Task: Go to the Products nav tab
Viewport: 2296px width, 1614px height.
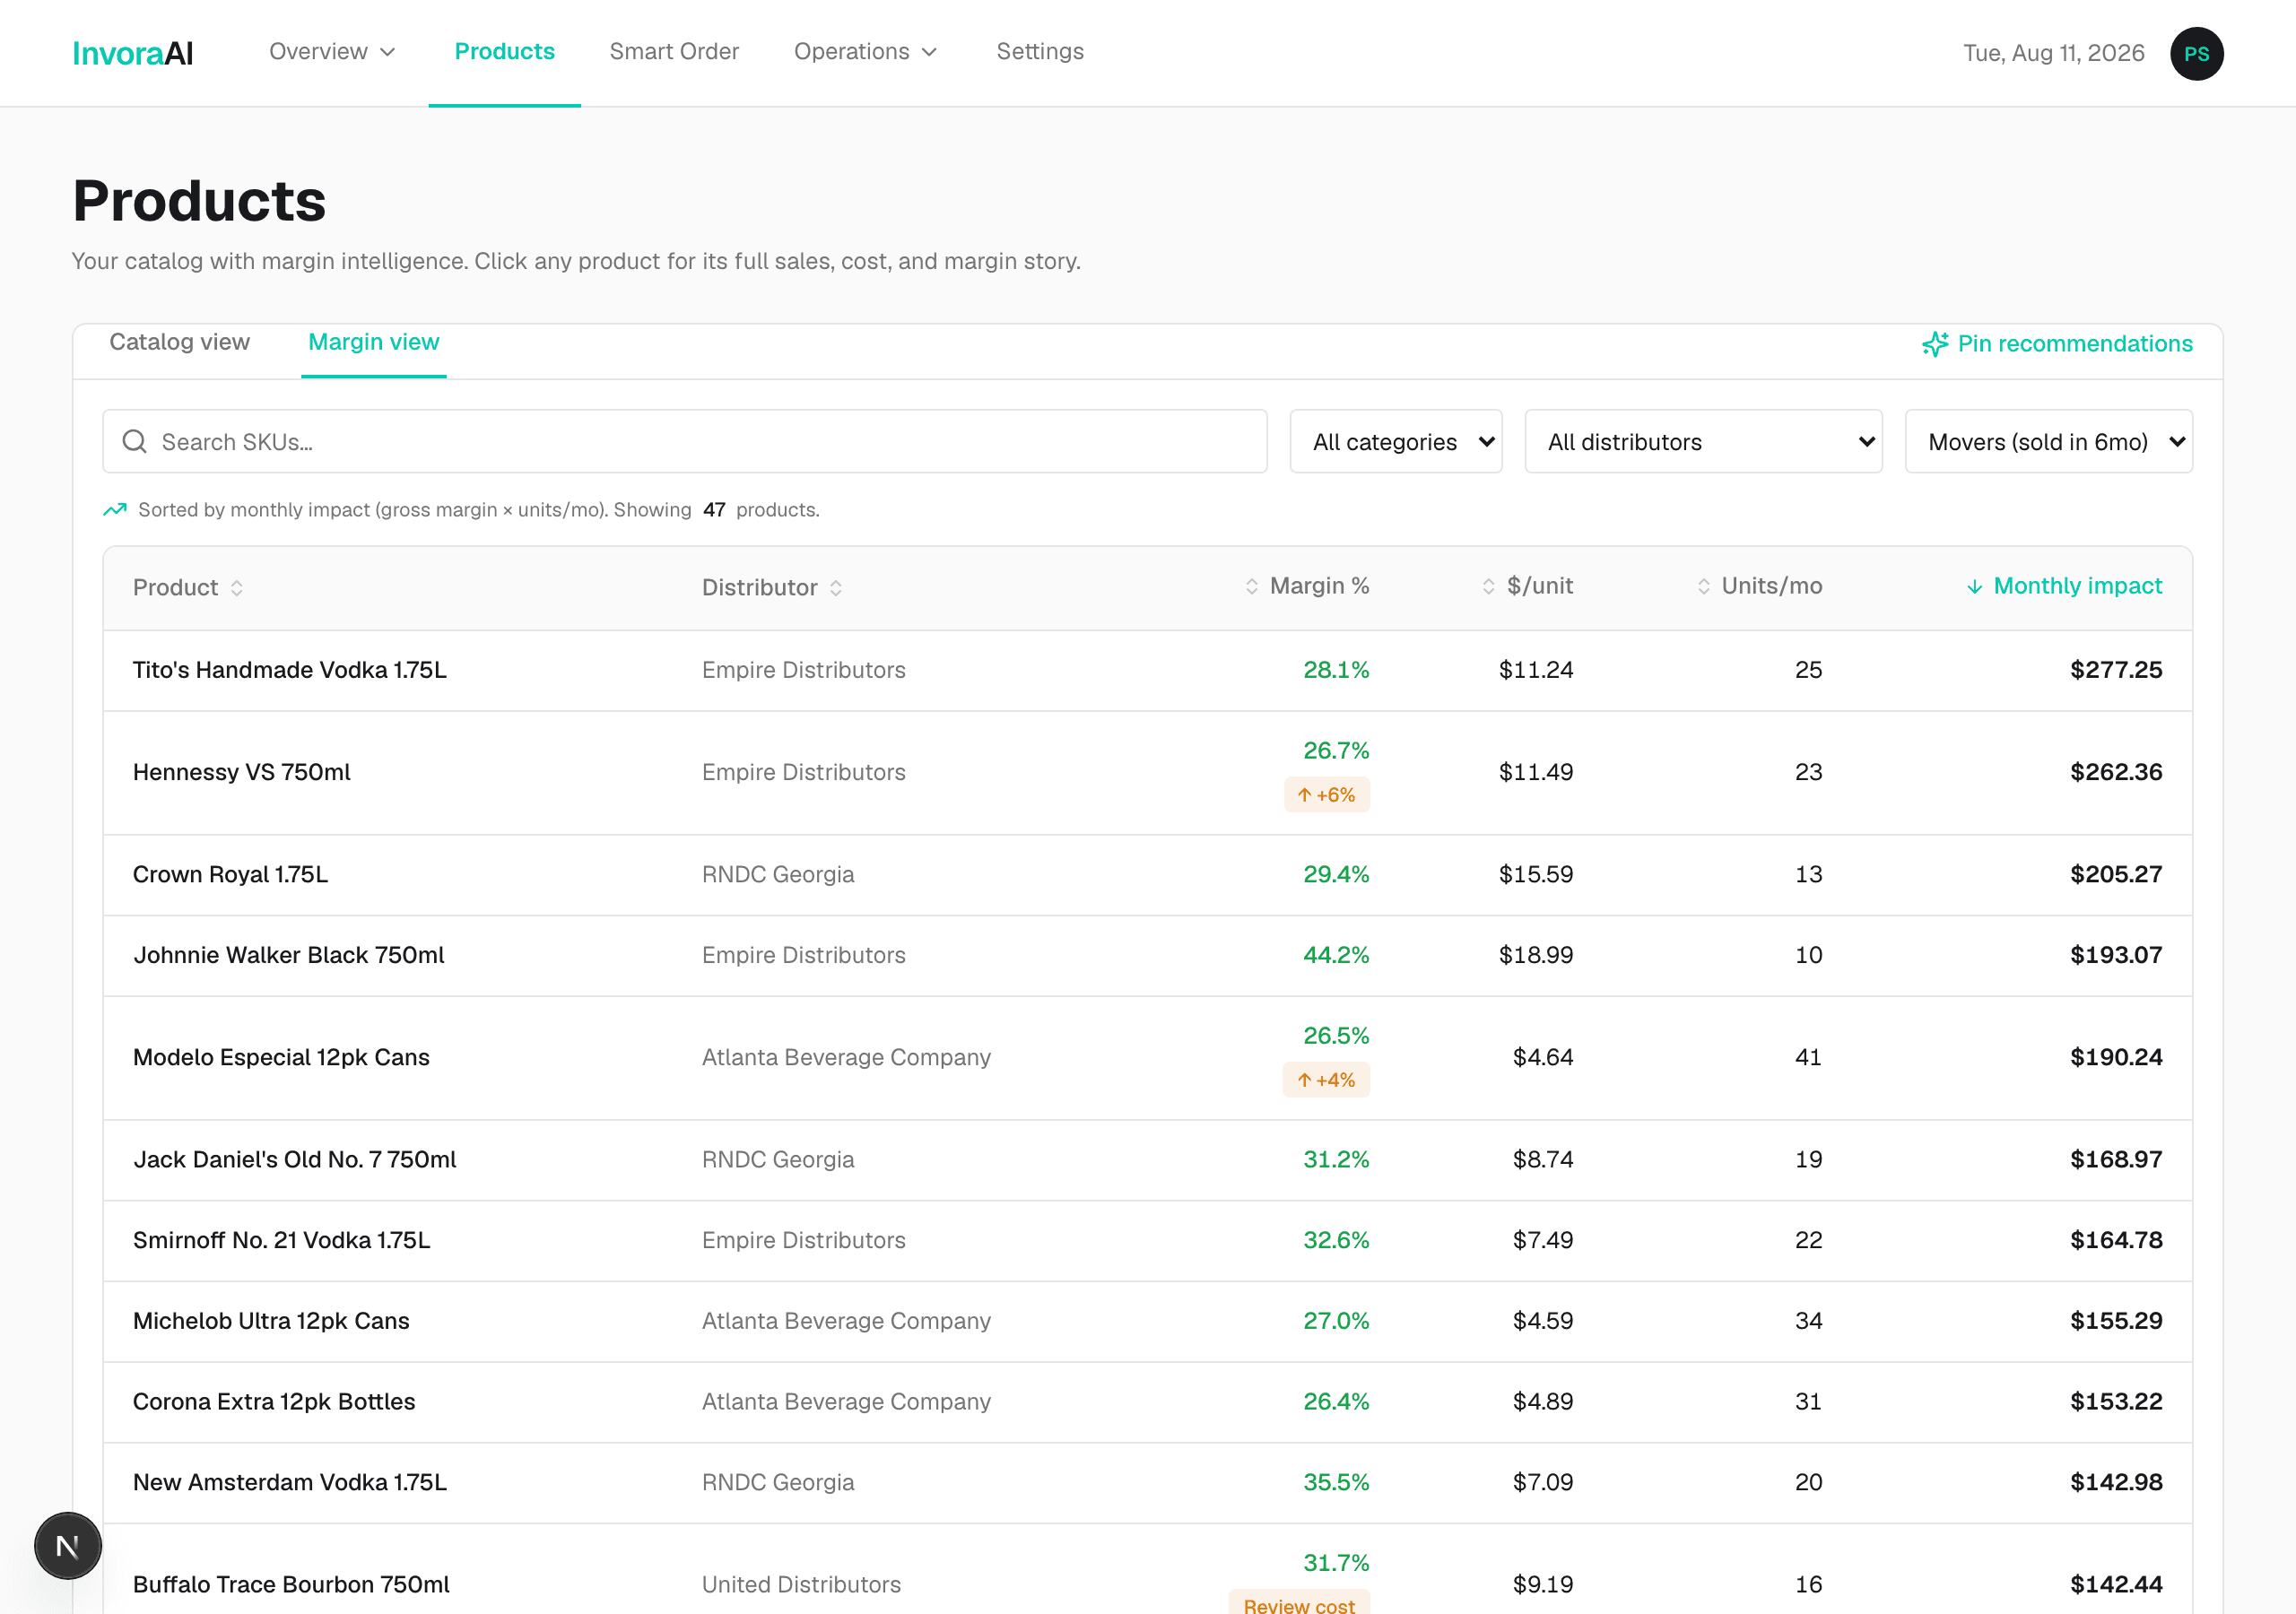Action: pyautogui.click(x=504, y=52)
